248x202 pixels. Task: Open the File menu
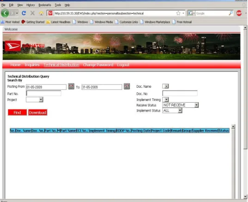pyautogui.click(x=3, y=5)
